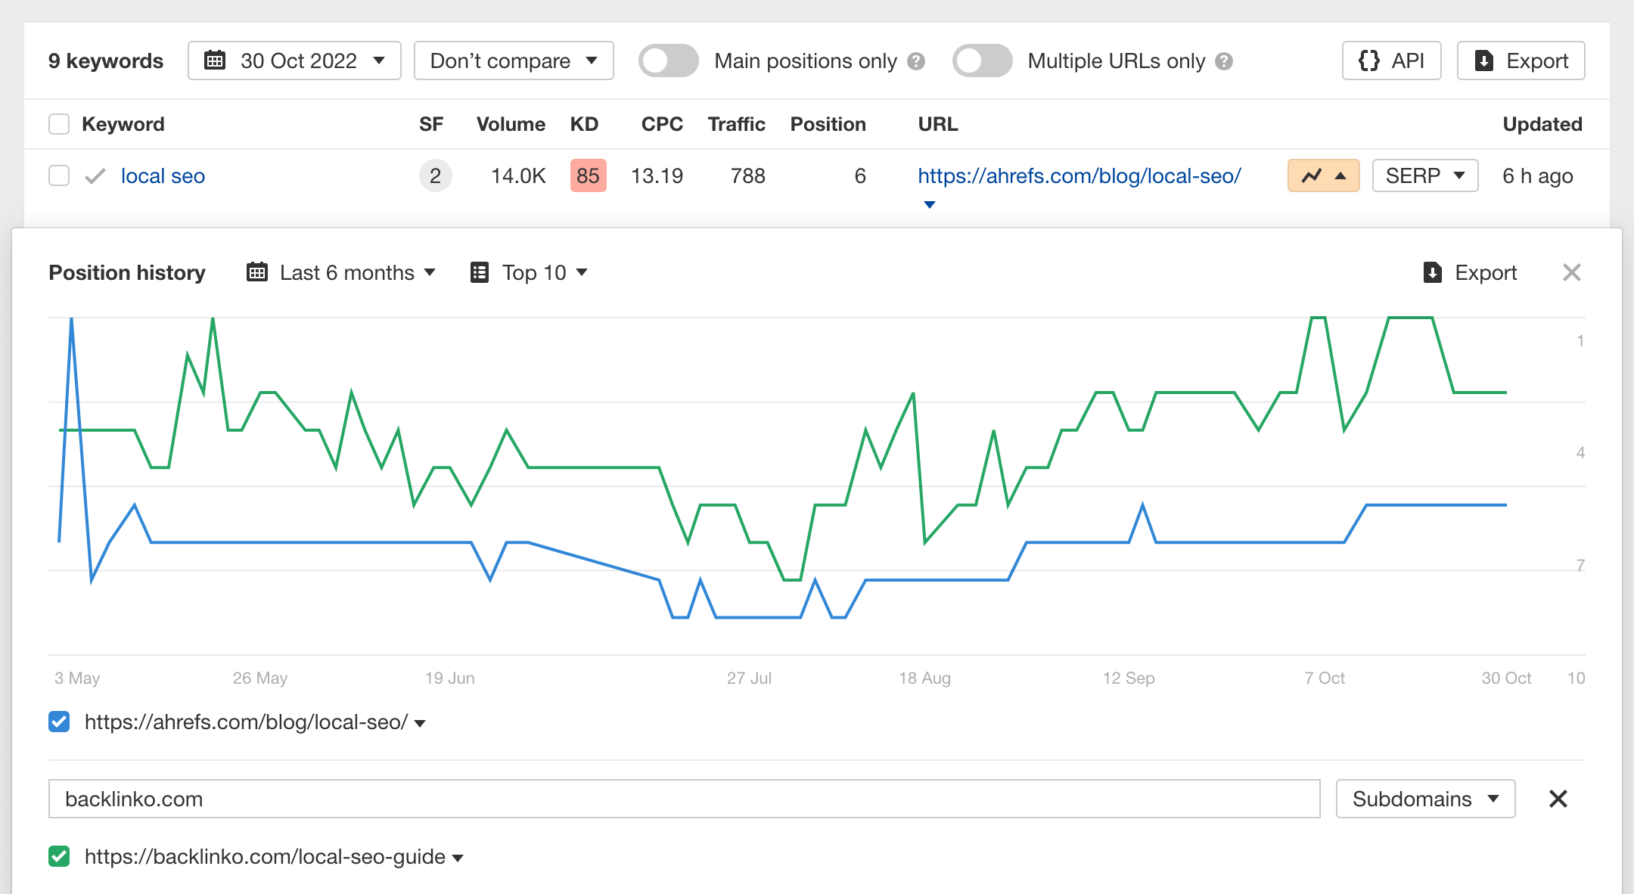Click the ahrefs blog local-seo URL link
This screenshot has height=894, width=1634.
1079,174
